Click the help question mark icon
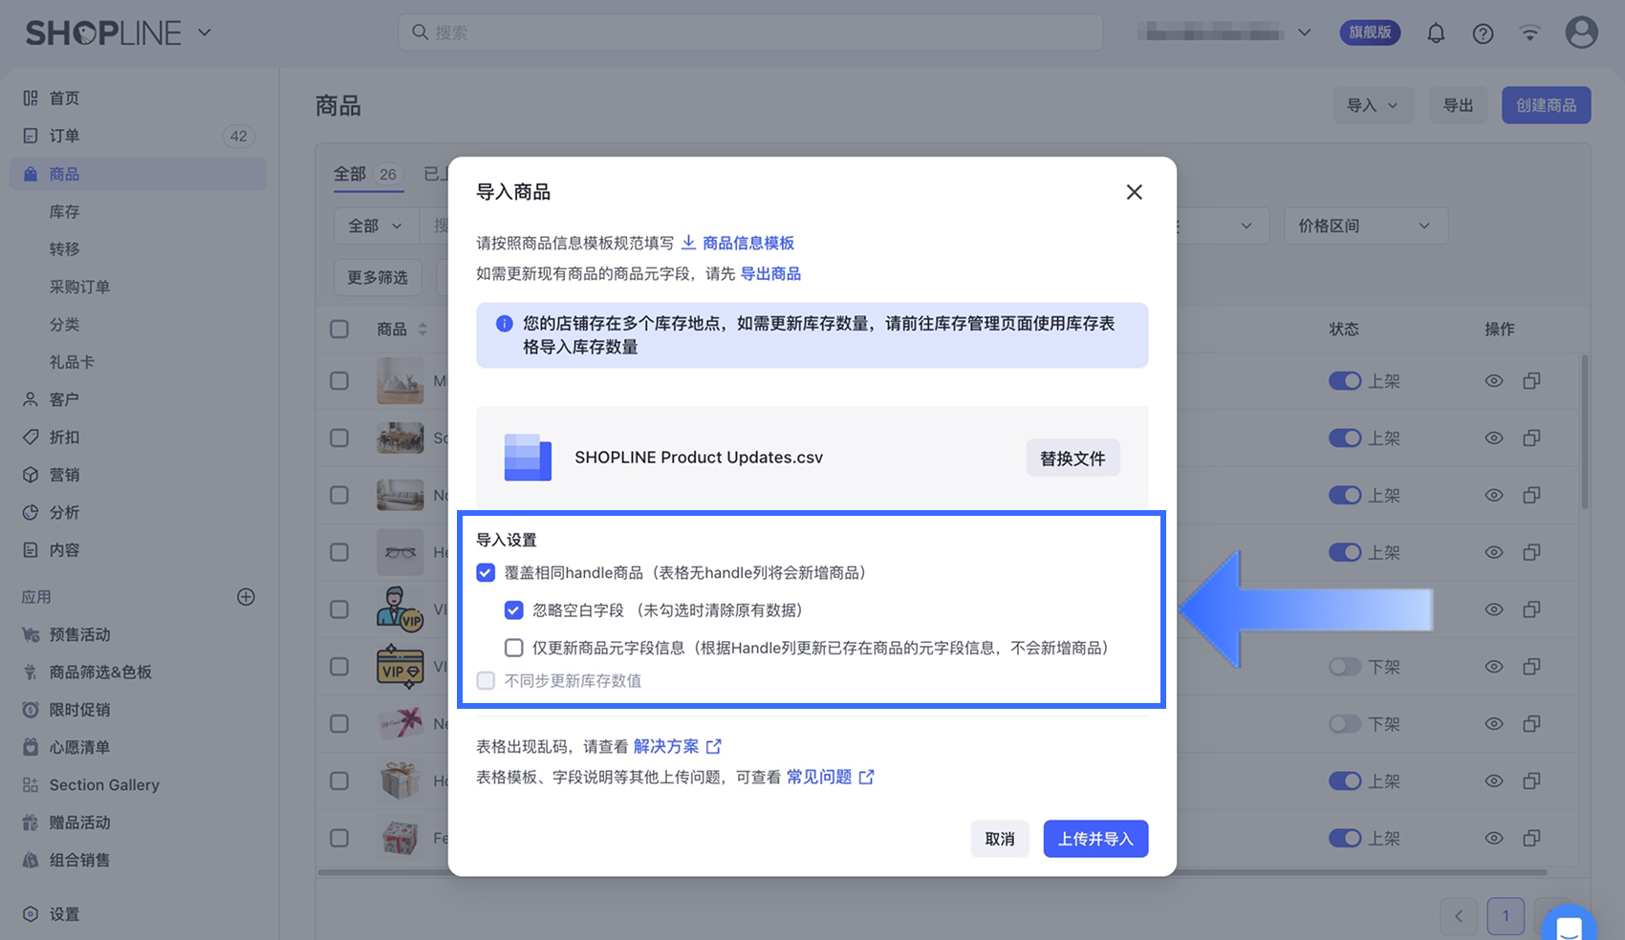Screen dimensions: 1625x940 tap(1483, 33)
